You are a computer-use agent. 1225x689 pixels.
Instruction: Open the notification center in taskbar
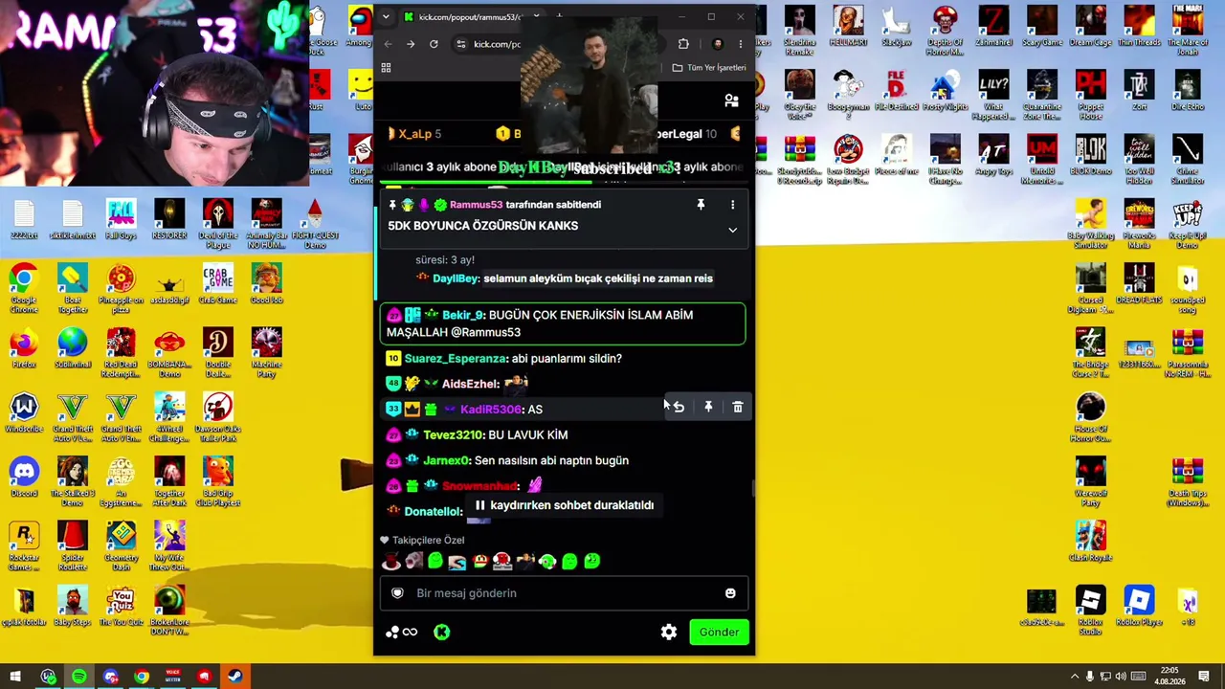(1204, 677)
